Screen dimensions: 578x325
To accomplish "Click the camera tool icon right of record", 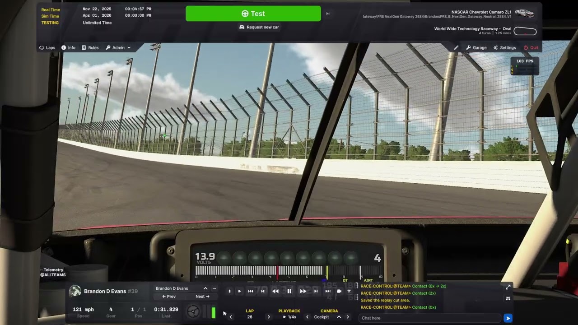I will click(349, 291).
